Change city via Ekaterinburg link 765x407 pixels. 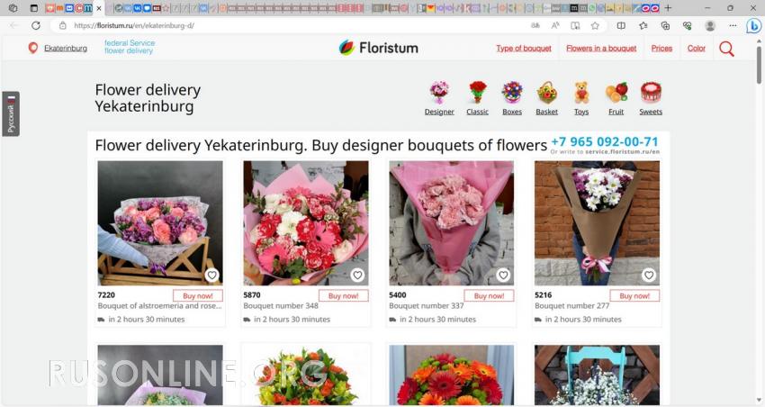point(66,49)
